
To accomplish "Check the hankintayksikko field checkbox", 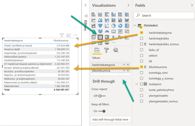I will tap(142, 38).
